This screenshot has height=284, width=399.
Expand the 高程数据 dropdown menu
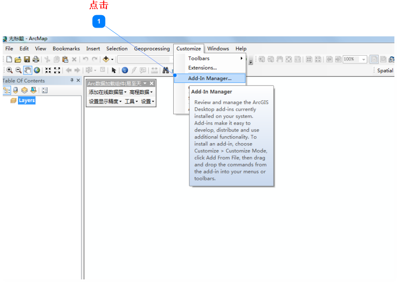click(x=140, y=92)
